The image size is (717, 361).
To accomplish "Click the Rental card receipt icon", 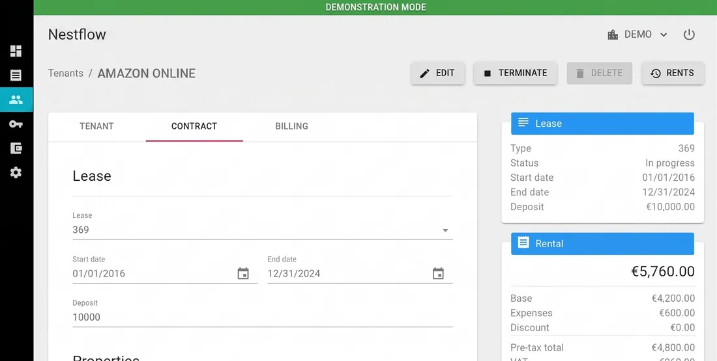I will point(523,243).
